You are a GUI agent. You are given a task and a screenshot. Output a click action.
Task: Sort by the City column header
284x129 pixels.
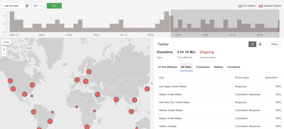click(x=161, y=77)
